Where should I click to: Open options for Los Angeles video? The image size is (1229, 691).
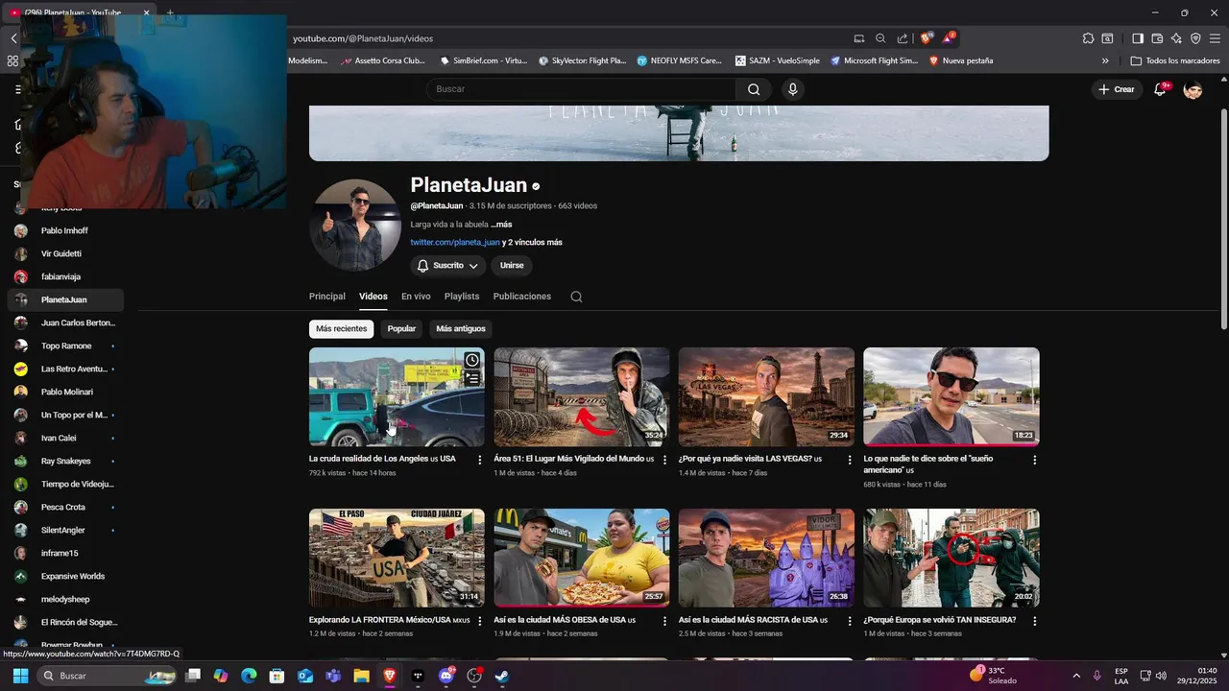click(x=480, y=460)
